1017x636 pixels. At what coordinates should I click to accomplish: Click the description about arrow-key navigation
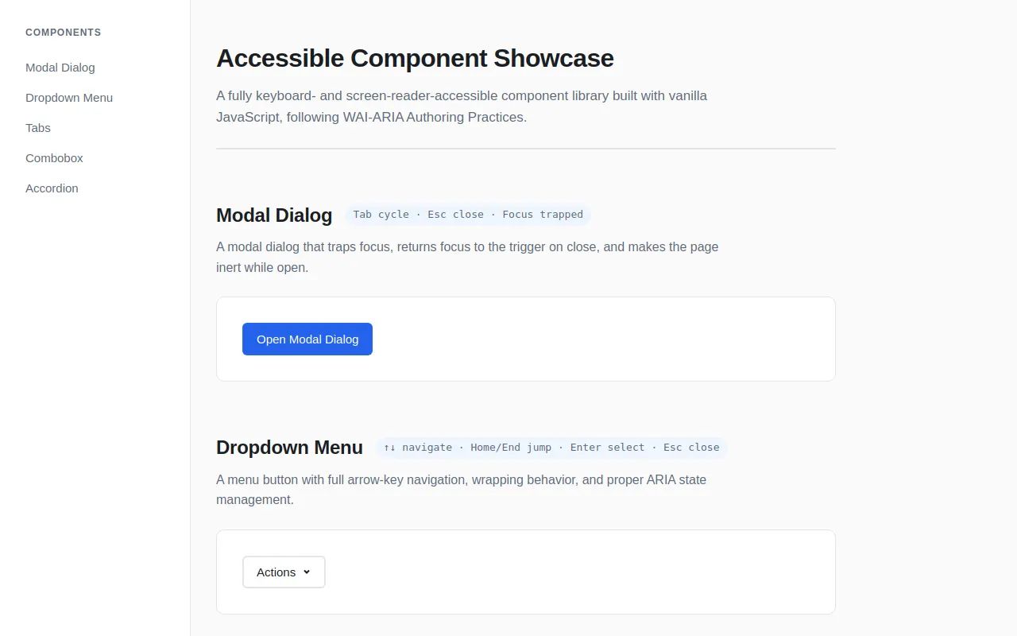pyautogui.click(x=461, y=490)
